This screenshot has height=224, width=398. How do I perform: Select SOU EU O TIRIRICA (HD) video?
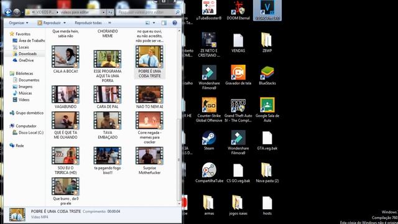65,156
